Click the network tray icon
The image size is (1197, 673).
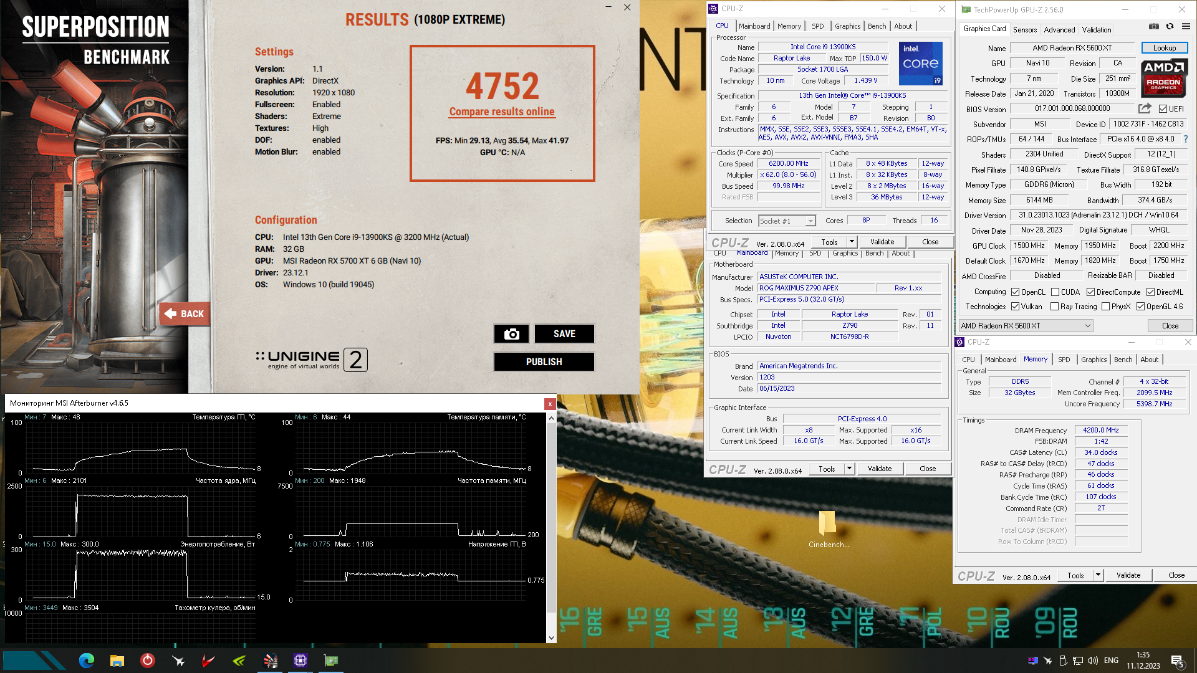point(1077,661)
